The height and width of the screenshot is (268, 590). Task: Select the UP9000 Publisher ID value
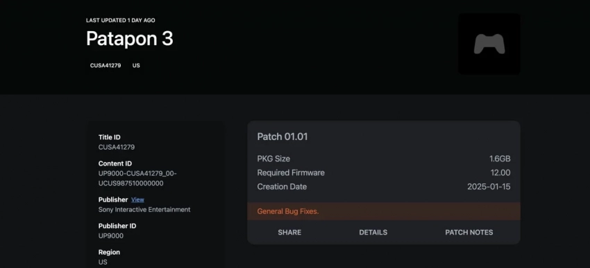click(110, 235)
